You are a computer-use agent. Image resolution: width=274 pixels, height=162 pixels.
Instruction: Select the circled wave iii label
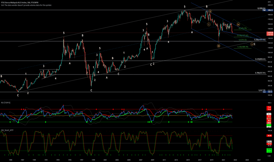(218, 46)
